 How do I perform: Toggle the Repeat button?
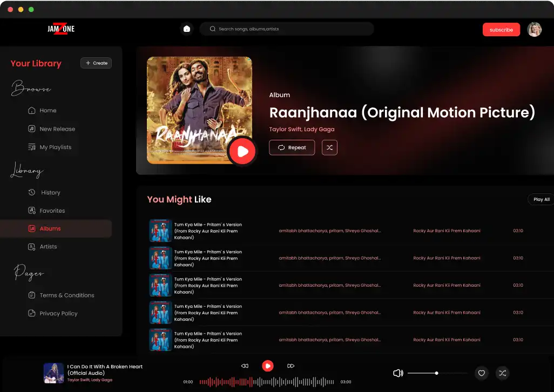(292, 147)
